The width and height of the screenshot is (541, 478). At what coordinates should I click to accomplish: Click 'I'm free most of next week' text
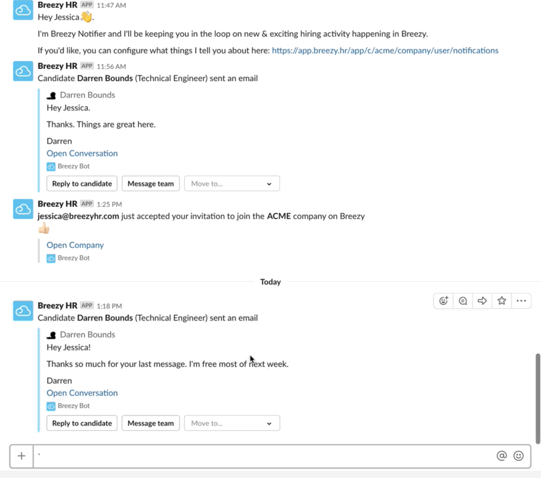[x=238, y=364]
